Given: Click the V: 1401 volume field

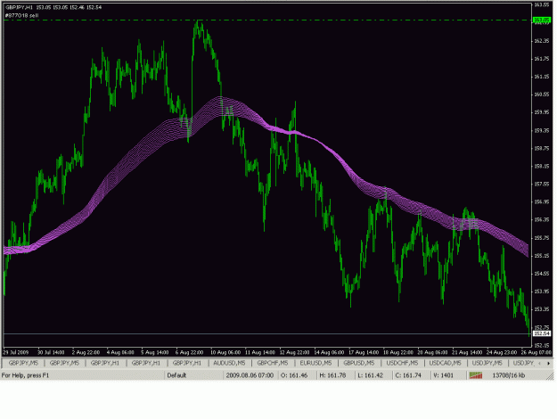Looking at the screenshot, I should (443, 375).
